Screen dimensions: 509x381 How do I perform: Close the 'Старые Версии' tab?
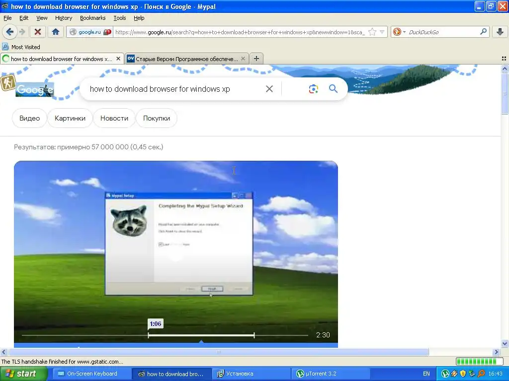[x=243, y=59]
